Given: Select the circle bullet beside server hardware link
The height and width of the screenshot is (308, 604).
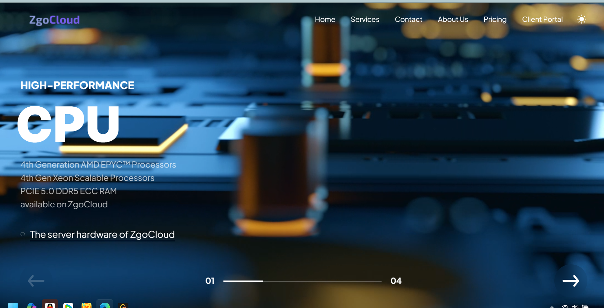Looking at the screenshot, I should tap(23, 234).
